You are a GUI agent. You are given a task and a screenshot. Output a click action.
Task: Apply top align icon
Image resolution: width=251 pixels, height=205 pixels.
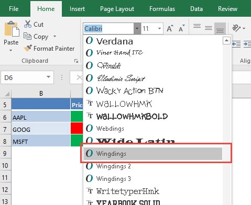197,26
